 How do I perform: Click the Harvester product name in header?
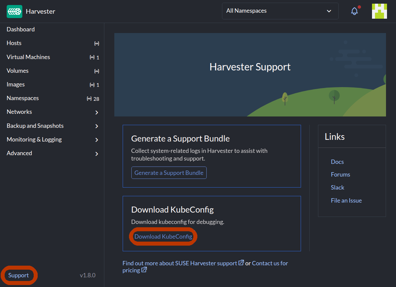click(x=40, y=11)
